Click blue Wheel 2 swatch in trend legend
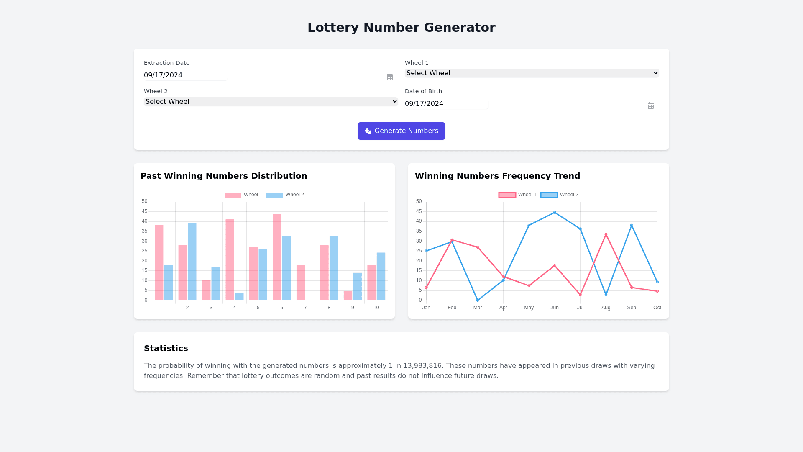803x452 pixels. [x=549, y=195]
